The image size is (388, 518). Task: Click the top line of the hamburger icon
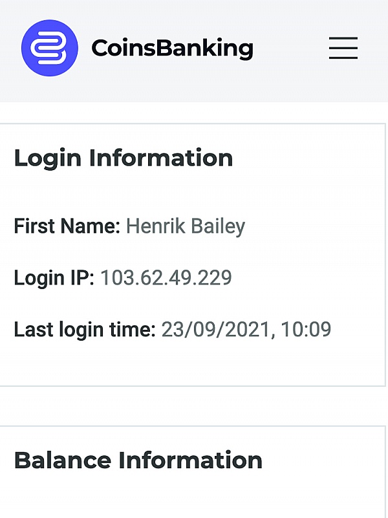click(x=343, y=38)
